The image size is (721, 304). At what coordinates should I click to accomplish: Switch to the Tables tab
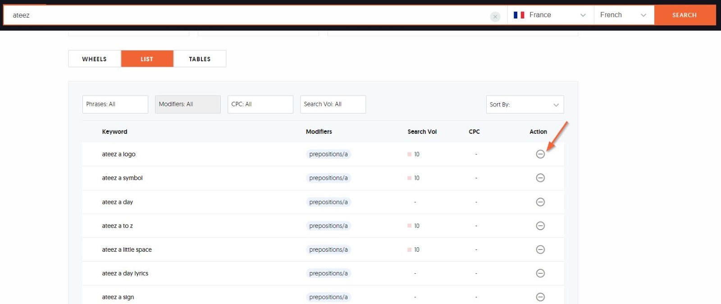click(x=200, y=59)
